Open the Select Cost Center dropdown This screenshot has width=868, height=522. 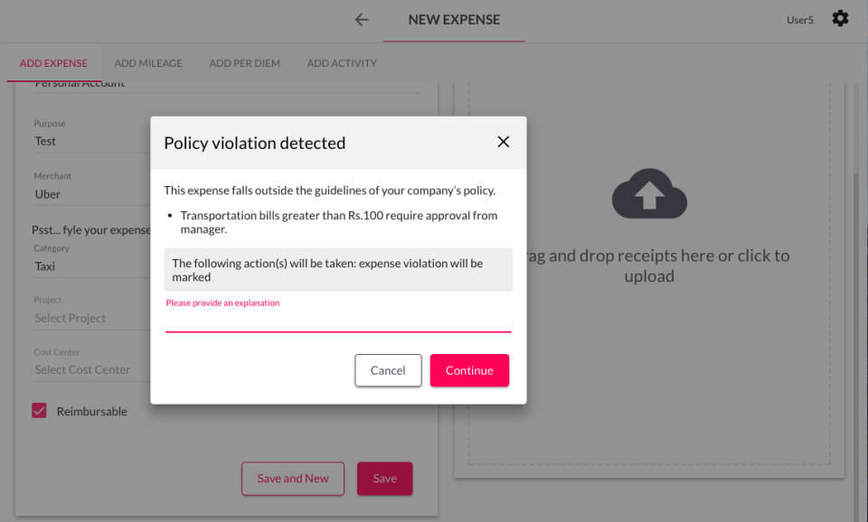click(x=81, y=369)
